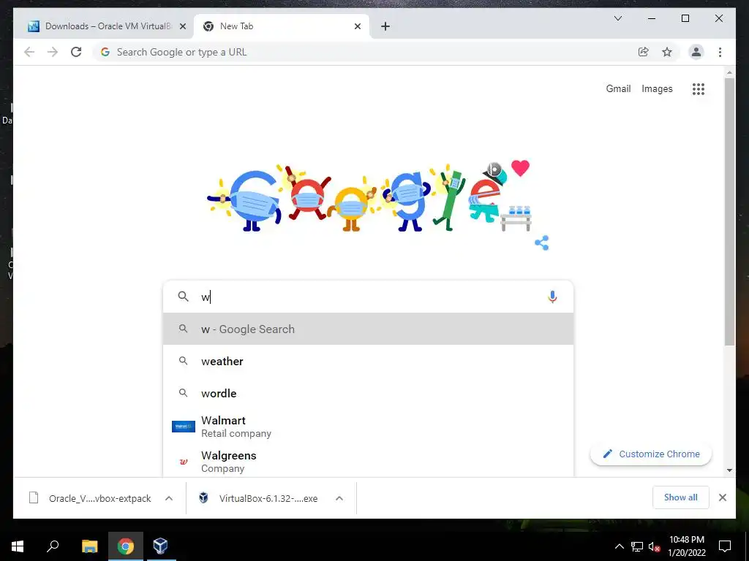This screenshot has width=749, height=561.
Task: Close the Downloads – Oracle VM VirtualBox tab
Action: tap(182, 26)
